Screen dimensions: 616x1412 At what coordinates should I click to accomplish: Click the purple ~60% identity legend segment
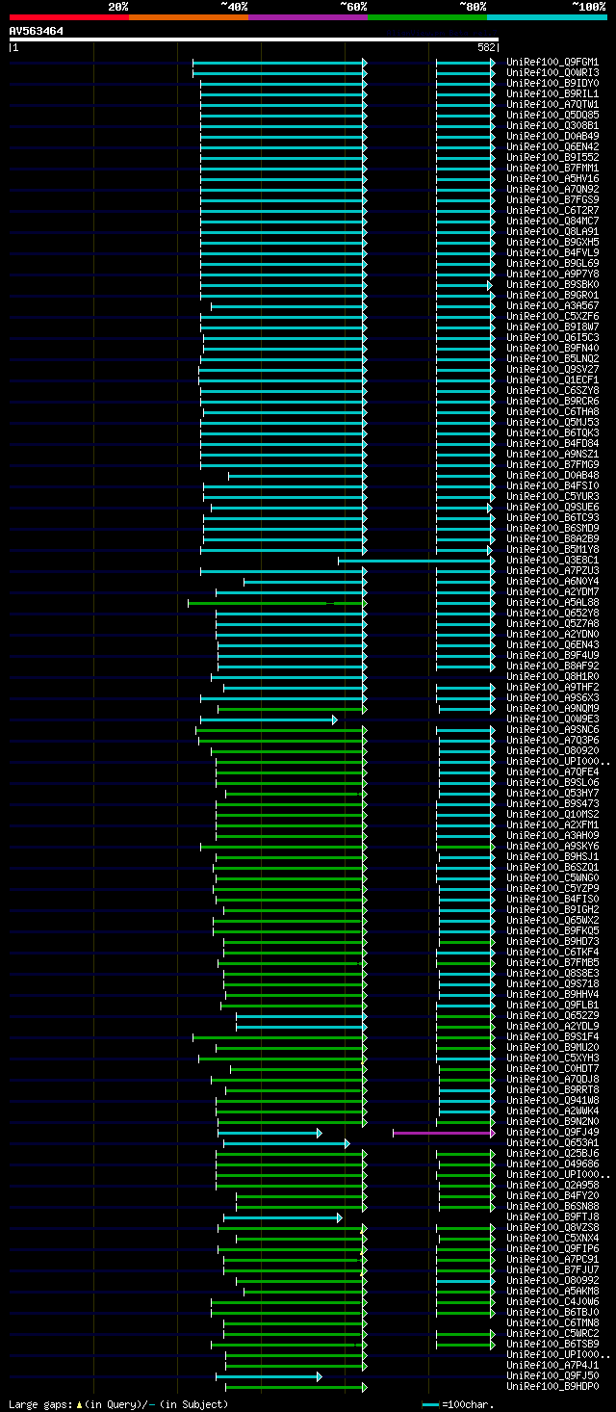(308, 17)
